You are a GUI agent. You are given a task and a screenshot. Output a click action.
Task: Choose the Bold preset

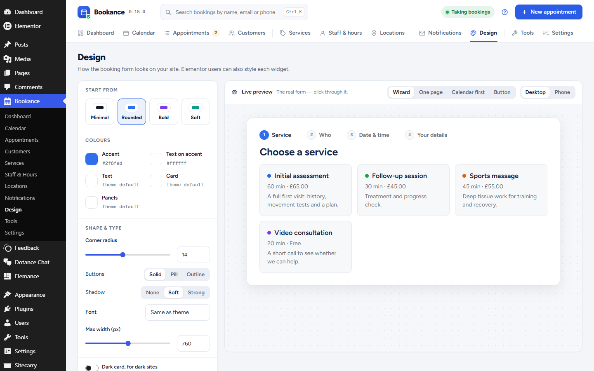pyautogui.click(x=164, y=112)
